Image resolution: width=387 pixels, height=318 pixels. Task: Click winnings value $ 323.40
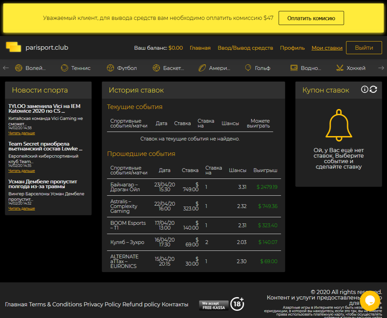coord(267,225)
